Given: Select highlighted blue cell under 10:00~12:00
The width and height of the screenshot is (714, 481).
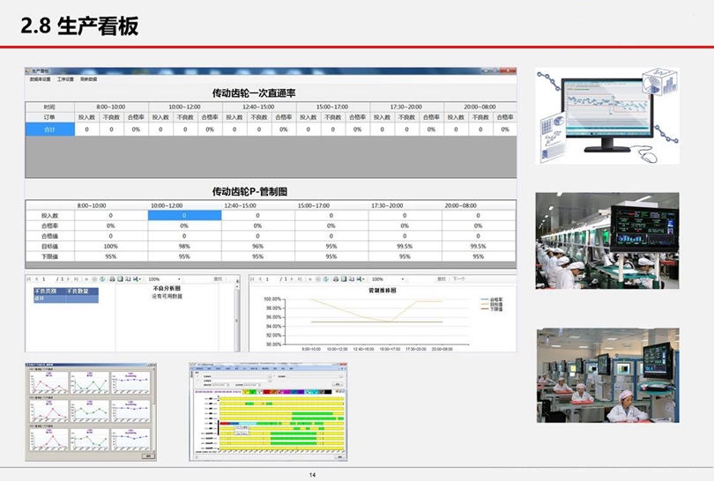Looking at the screenshot, I should pos(184,215).
